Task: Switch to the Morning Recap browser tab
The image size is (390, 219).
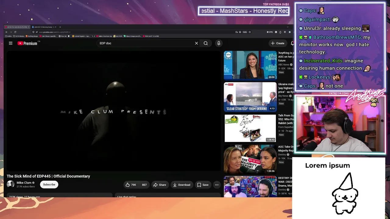Action: [44, 27]
